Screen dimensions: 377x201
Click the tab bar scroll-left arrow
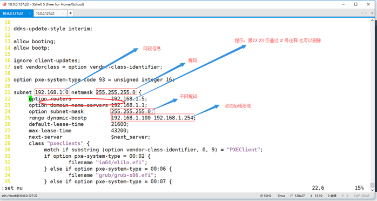(x=362, y=13)
